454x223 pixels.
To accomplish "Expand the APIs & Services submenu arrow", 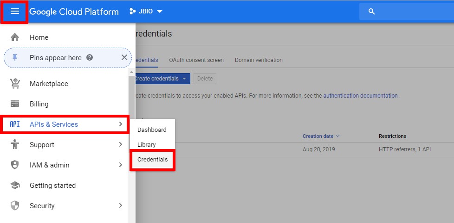I will tap(120, 124).
